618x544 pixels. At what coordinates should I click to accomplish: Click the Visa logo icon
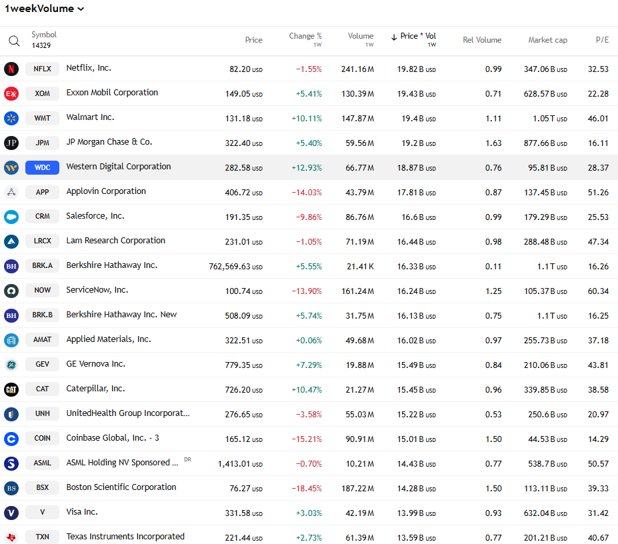pos(11,513)
